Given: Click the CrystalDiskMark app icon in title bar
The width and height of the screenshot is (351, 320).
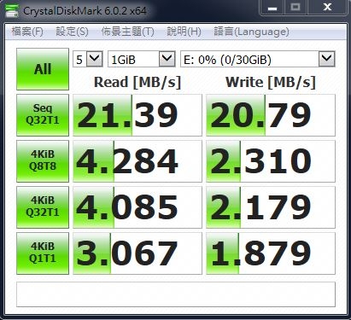Looking at the screenshot, I should pos(12,10).
